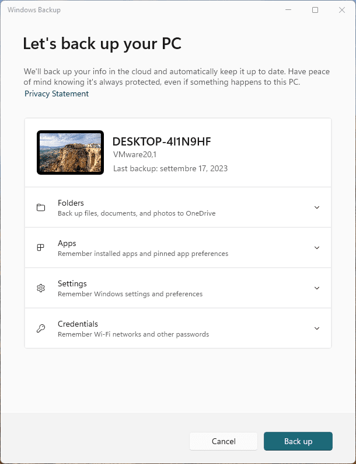
Task: Cancel the backup dialog
Action: click(x=224, y=441)
